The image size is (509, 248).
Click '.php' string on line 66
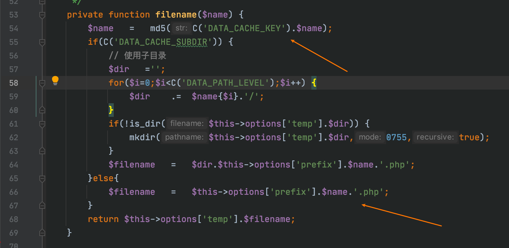tap(368, 192)
